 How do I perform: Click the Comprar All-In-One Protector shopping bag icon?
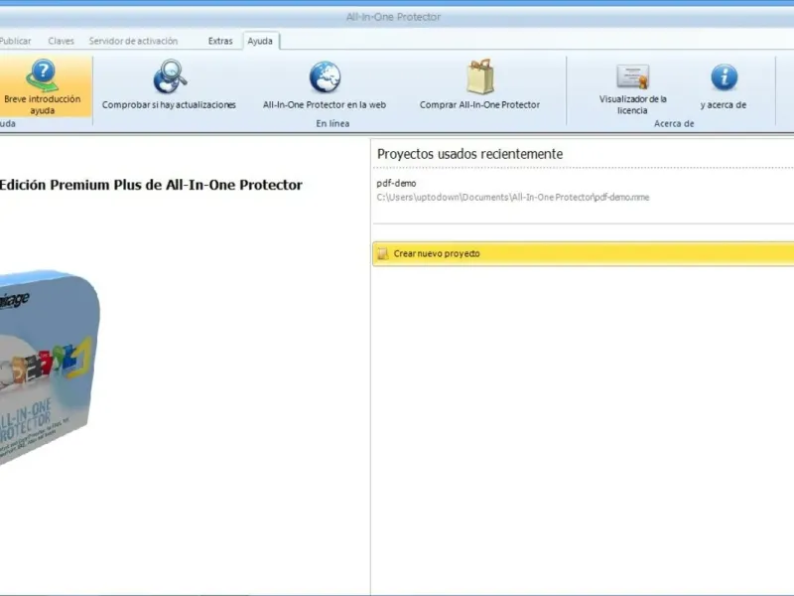click(479, 76)
